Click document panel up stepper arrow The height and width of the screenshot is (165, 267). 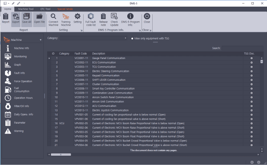(262, 149)
